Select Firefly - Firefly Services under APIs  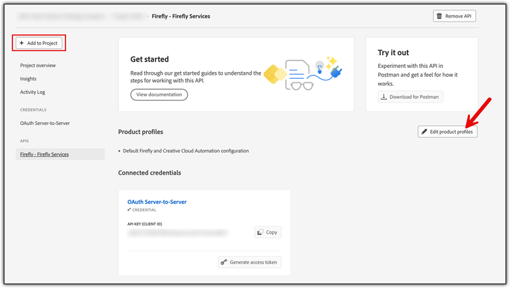click(x=45, y=154)
